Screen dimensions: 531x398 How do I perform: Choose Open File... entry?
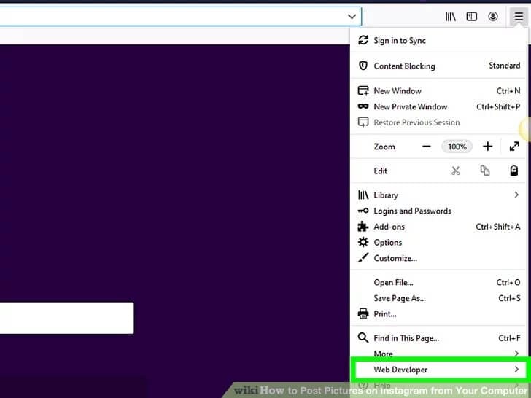pos(439,282)
